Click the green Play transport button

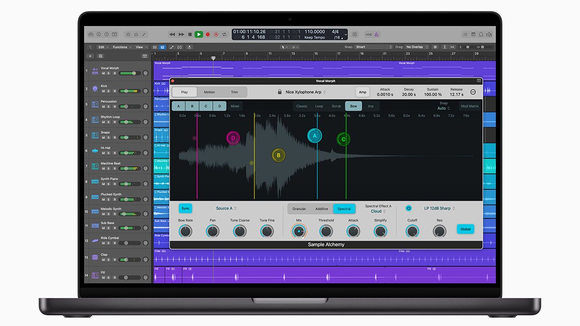[199, 34]
